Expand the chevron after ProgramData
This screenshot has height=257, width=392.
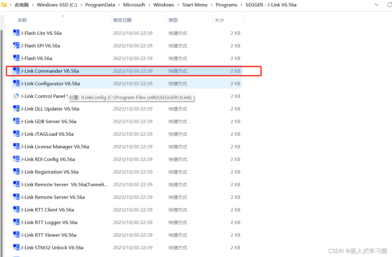pos(119,5)
